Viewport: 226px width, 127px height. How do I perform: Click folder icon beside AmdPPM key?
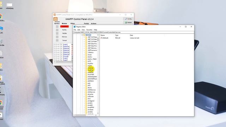pos(86,107)
